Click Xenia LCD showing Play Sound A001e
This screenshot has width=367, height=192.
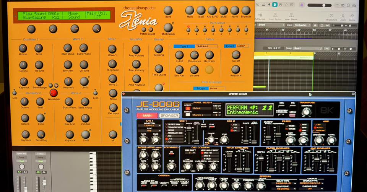coord(64,15)
